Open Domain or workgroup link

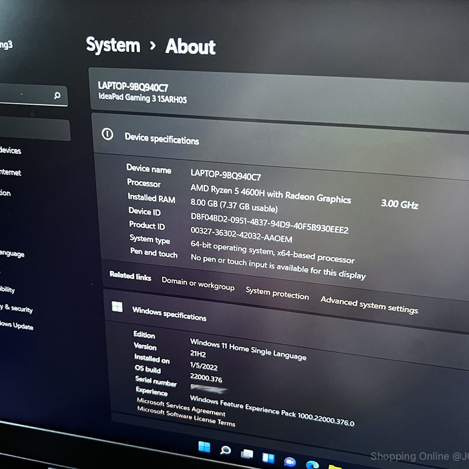coord(198,283)
